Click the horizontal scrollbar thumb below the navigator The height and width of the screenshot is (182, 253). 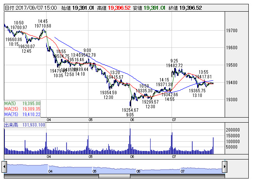coord(114,176)
